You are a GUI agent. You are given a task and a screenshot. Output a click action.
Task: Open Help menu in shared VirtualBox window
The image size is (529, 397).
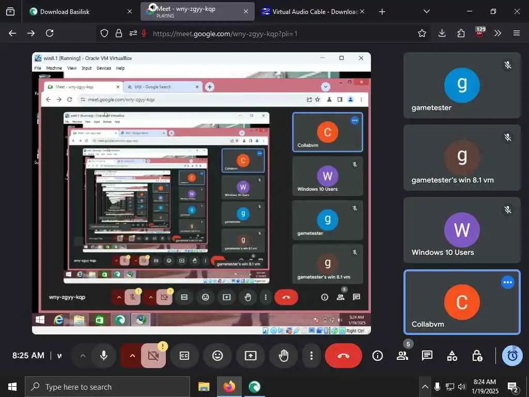(x=120, y=68)
